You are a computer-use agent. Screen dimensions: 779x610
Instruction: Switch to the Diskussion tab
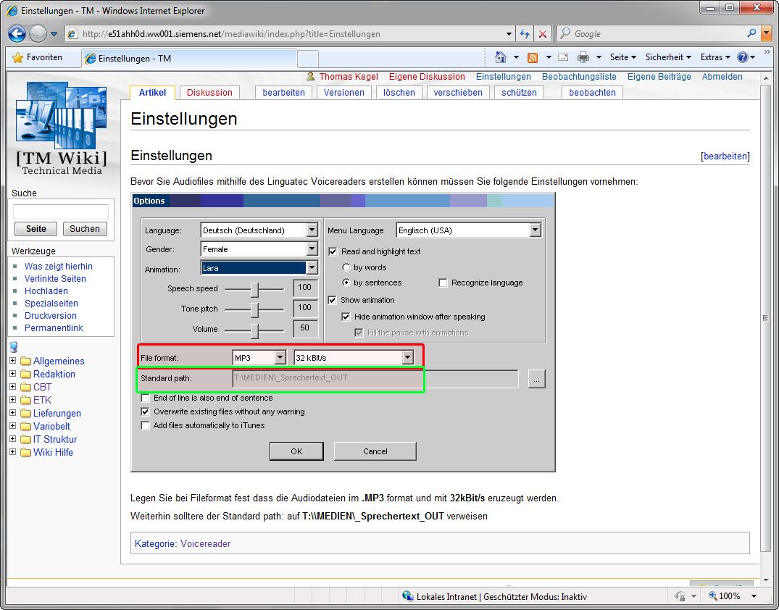pos(209,93)
